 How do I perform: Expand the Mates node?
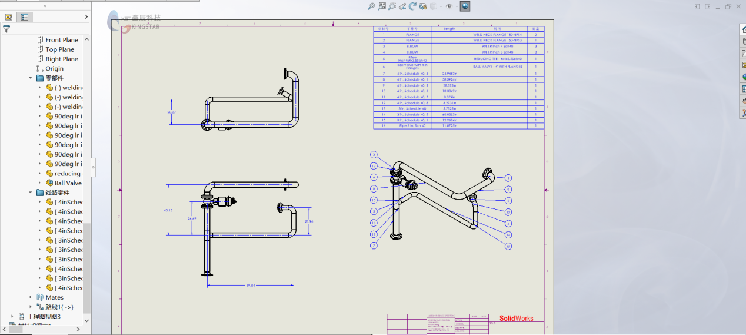(x=31, y=297)
